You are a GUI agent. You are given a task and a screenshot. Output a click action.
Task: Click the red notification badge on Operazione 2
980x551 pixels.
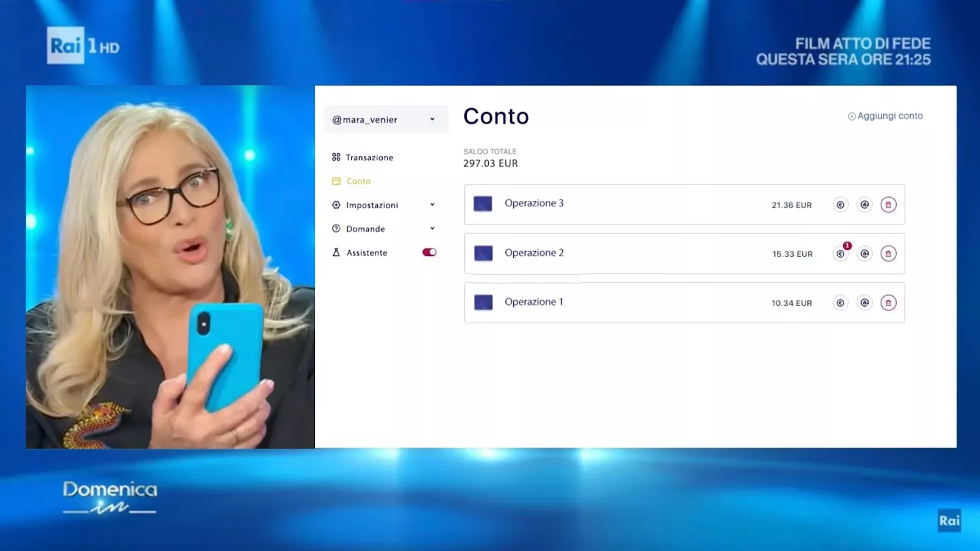pyautogui.click(x=847, y=246)
